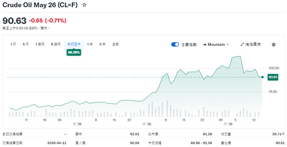Click the green 90.63 price tag on chart
Screen dimensions: 287x147
tap(273, 77)
